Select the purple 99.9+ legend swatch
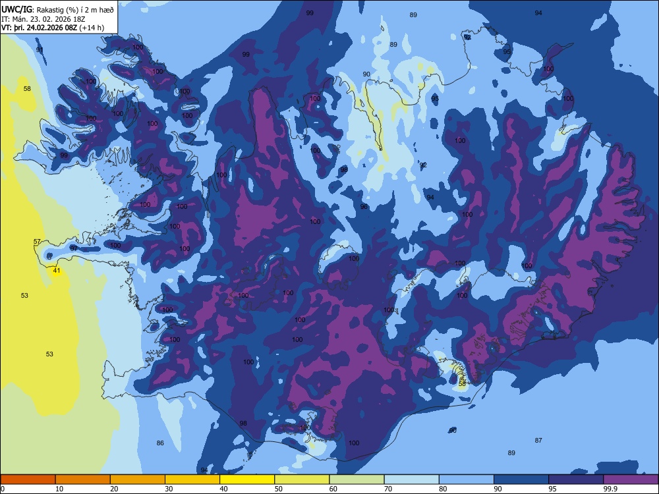 (631, 480)
